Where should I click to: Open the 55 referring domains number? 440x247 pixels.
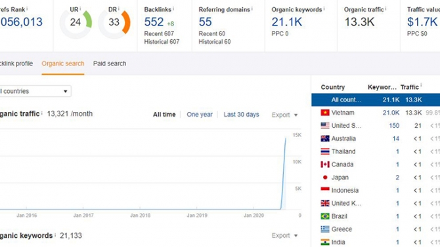click(x=205, y=22)
